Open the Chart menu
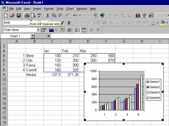The image size is (169, 126). 70,9
